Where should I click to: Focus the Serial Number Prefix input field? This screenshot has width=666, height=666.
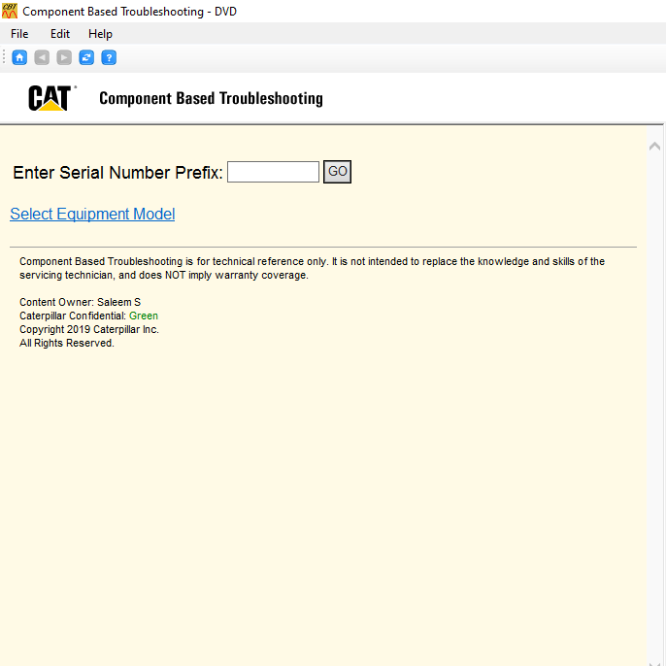273,172
